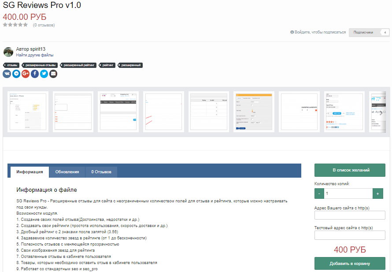The image size is (392, 272).
Task: Select the расширенный рейтинг tag
Action: [x=78, y=65]
